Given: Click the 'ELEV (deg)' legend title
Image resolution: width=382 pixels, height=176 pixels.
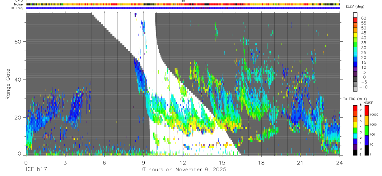Looking at the screenshot, I should coord(355,7).
